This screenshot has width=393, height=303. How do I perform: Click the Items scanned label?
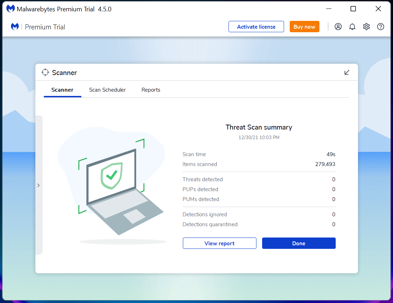pyautogui.click(x=200, y=164)
